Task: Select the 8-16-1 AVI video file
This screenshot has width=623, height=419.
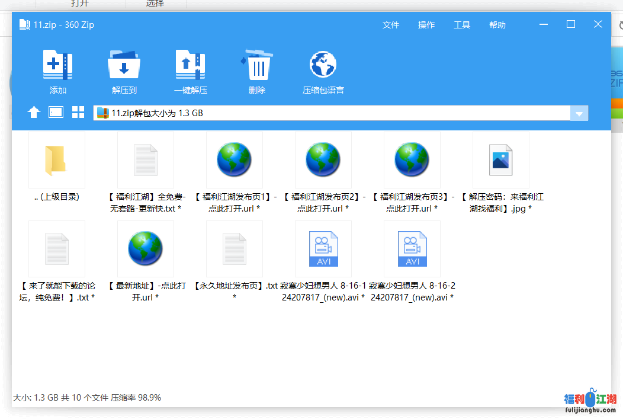Action: pos(323,249)
